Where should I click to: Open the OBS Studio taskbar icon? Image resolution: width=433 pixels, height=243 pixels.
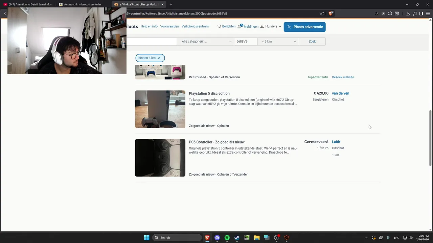277,238
